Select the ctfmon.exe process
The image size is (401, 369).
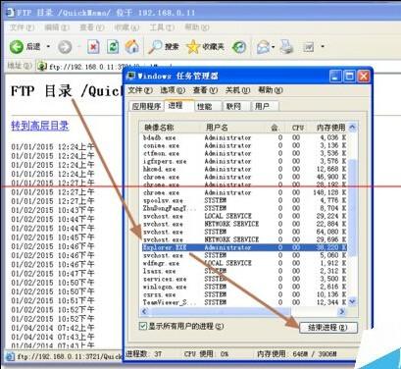pyautogui.click(x=244, y=153)
